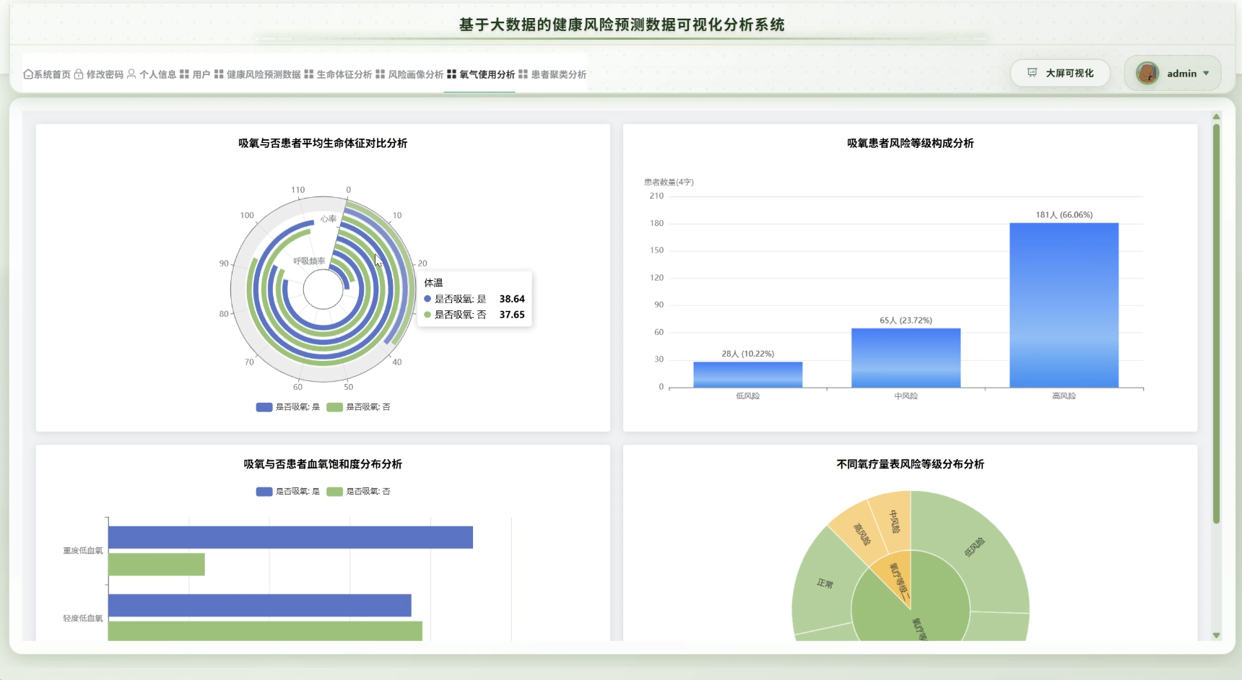Click the screen icon in 大屏可视化 button
1242x680 pixels.
pos(1033,73)
